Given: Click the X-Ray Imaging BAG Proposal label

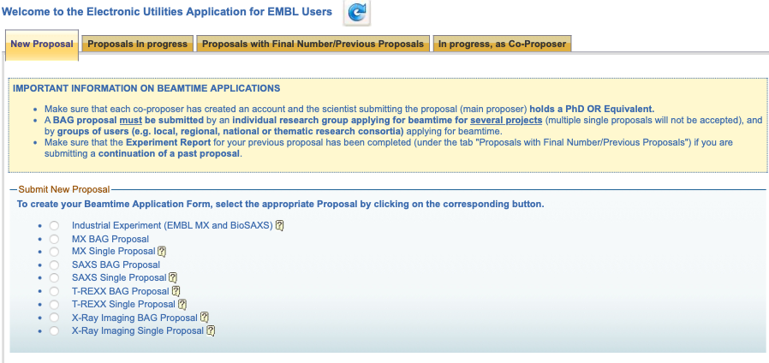Looking at the screenshot, I should pyautogui.click(x=134, y=318).
